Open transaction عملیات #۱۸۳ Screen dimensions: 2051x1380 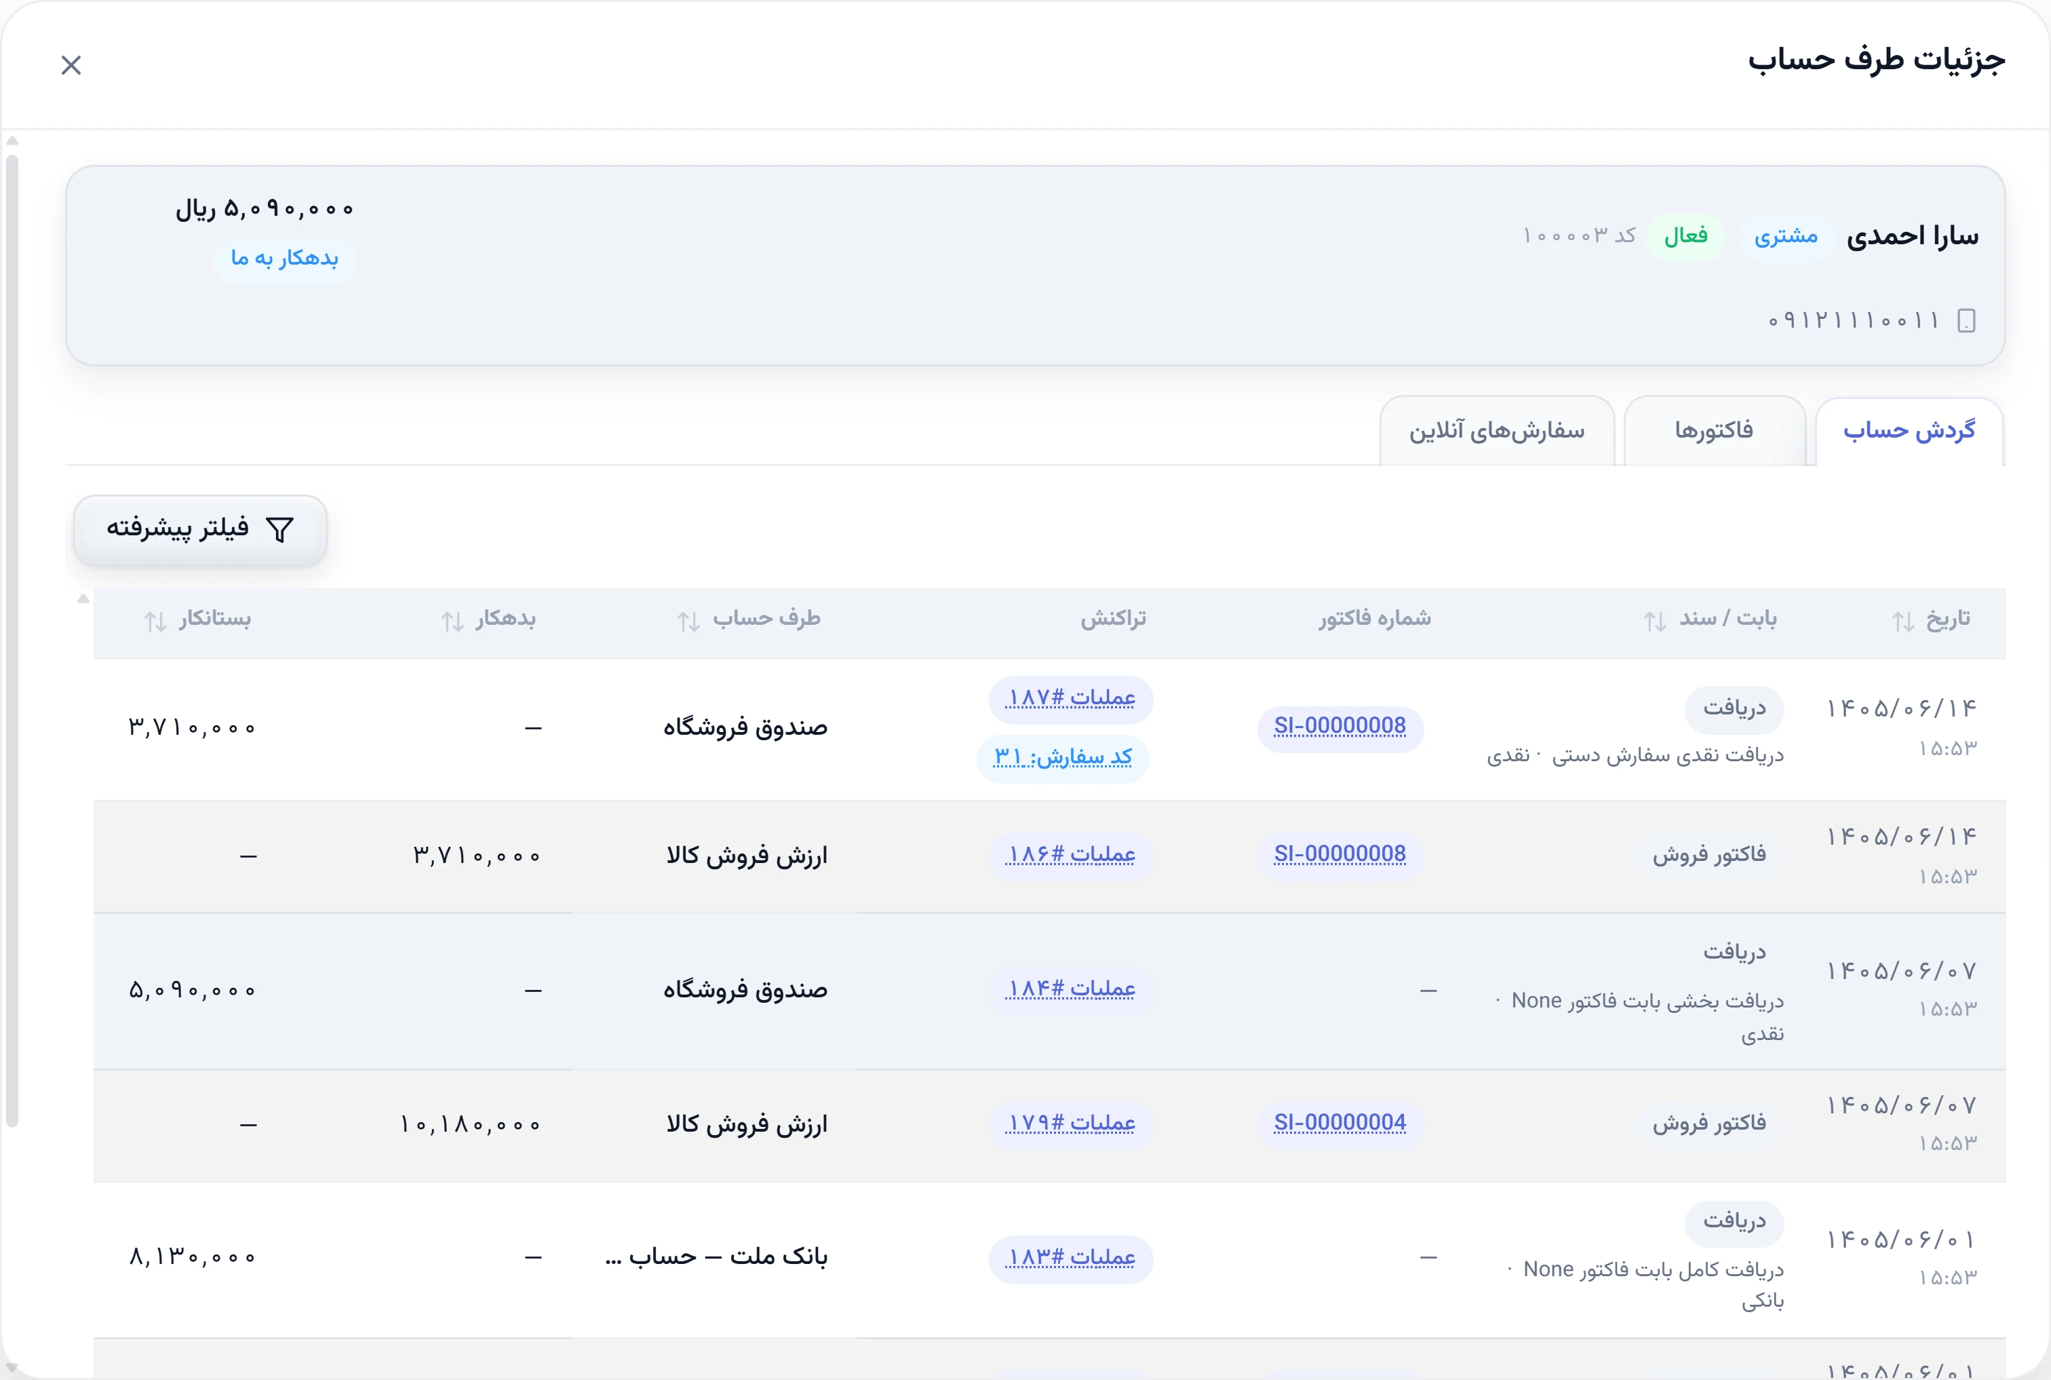point(1071,1259)
